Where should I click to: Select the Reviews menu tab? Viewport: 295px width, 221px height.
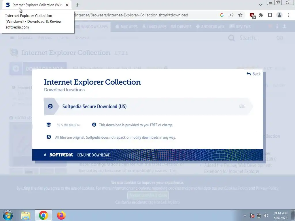pos(240,27)
